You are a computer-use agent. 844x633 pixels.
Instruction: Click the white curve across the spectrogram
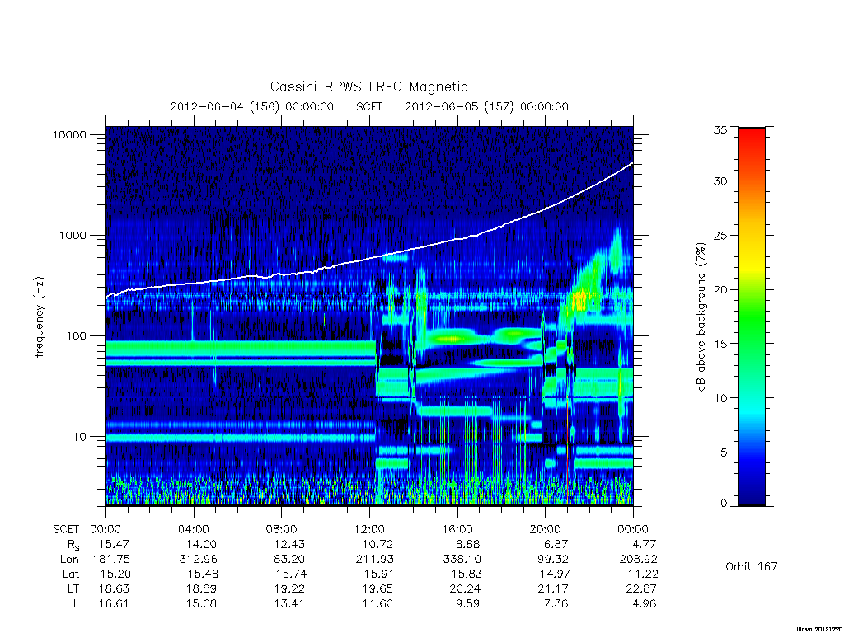coord(369,258)
